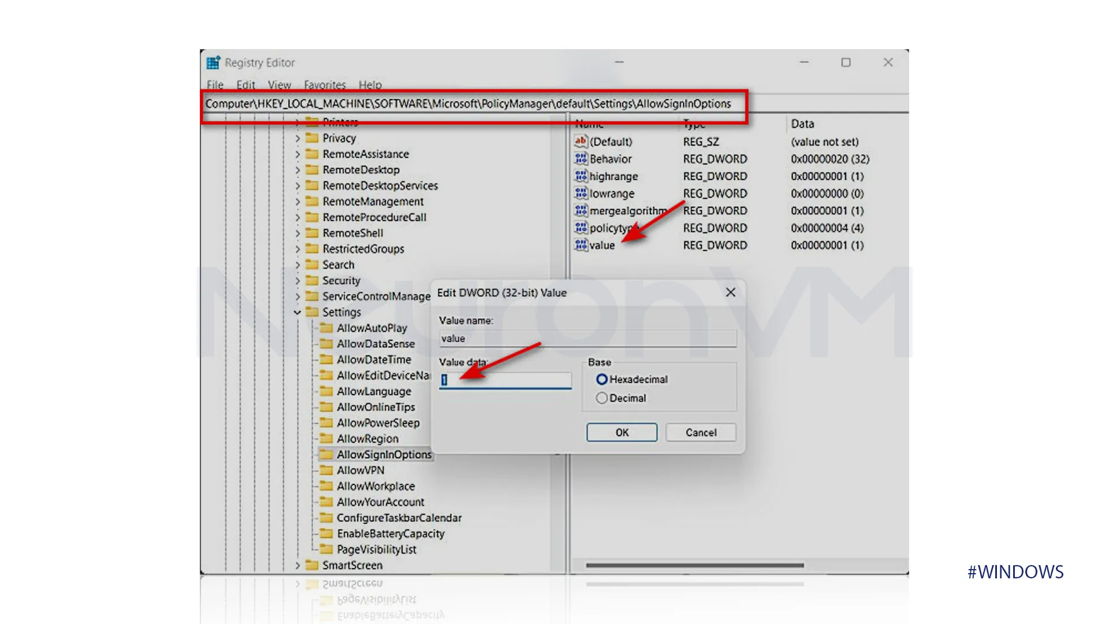Confirm the DWORD edit with OK
The image size is (1109, 624).
622,432
